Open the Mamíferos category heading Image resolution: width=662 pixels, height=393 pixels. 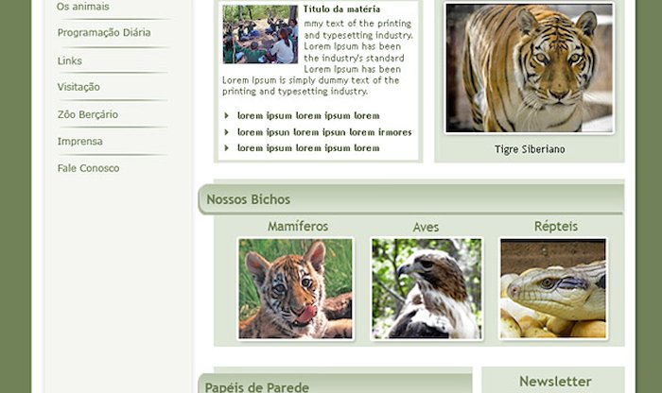pos(298,227)
